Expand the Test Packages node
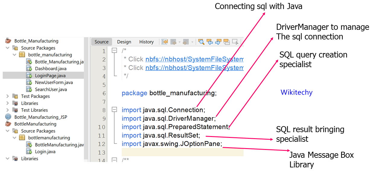The height and width of the screenshot is (171, 371). [x=8, y=96]
